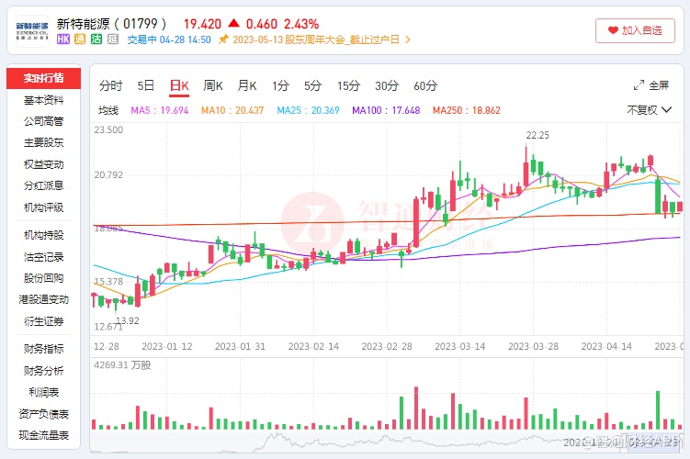This screenshot has width=690, height=459.
Task: Select the 分时 intraday chart tab
Action: point(110,86)
